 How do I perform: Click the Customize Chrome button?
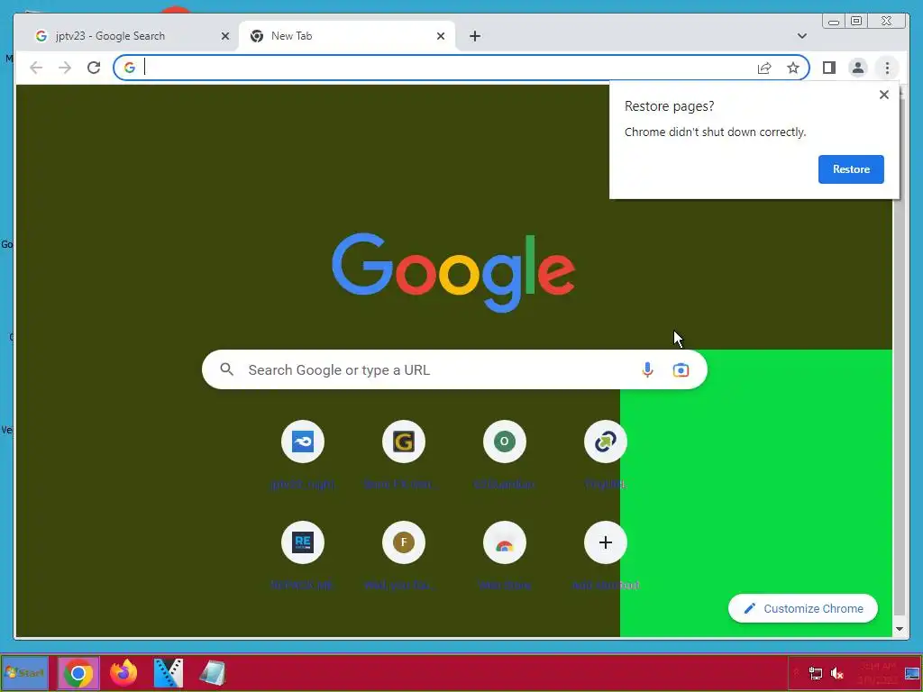(802, 608)
